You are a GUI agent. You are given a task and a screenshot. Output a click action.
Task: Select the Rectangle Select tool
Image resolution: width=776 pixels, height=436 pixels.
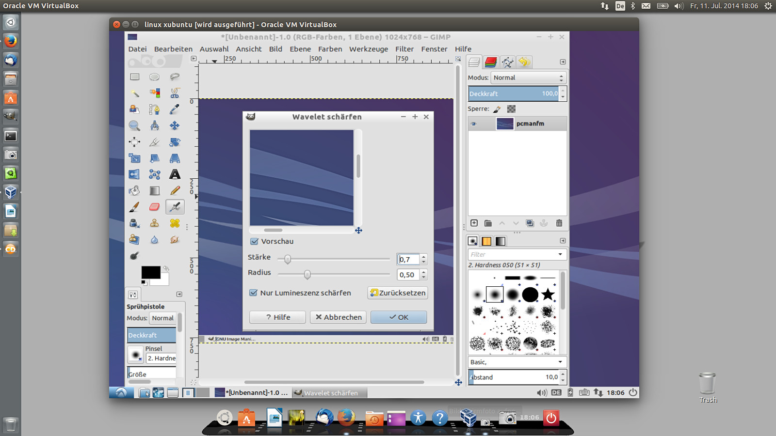[134, 77]
